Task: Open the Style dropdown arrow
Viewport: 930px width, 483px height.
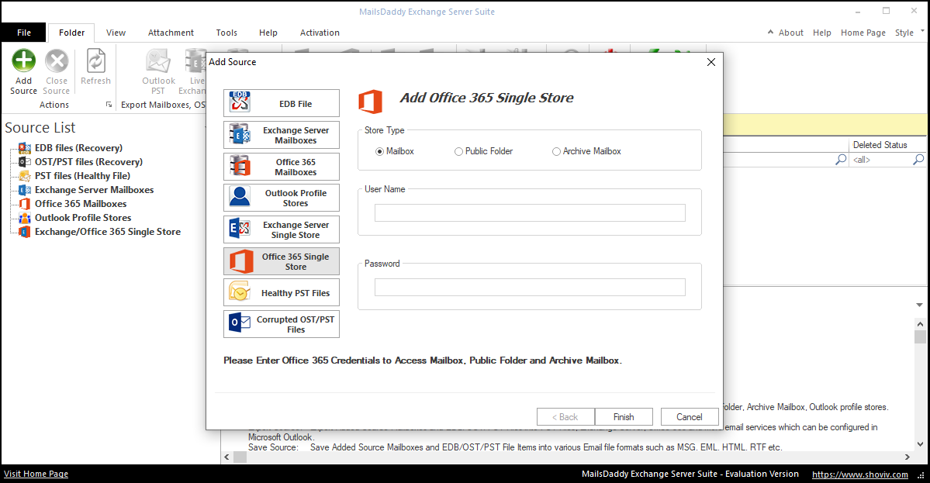Action: click(922, 32)
